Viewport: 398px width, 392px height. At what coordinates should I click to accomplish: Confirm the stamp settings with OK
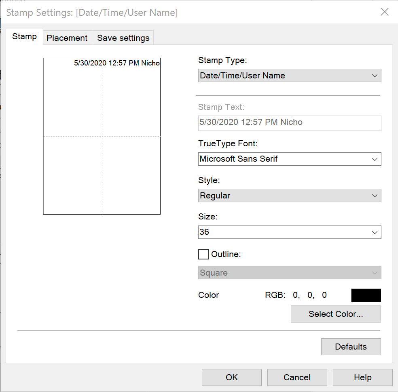232,377
